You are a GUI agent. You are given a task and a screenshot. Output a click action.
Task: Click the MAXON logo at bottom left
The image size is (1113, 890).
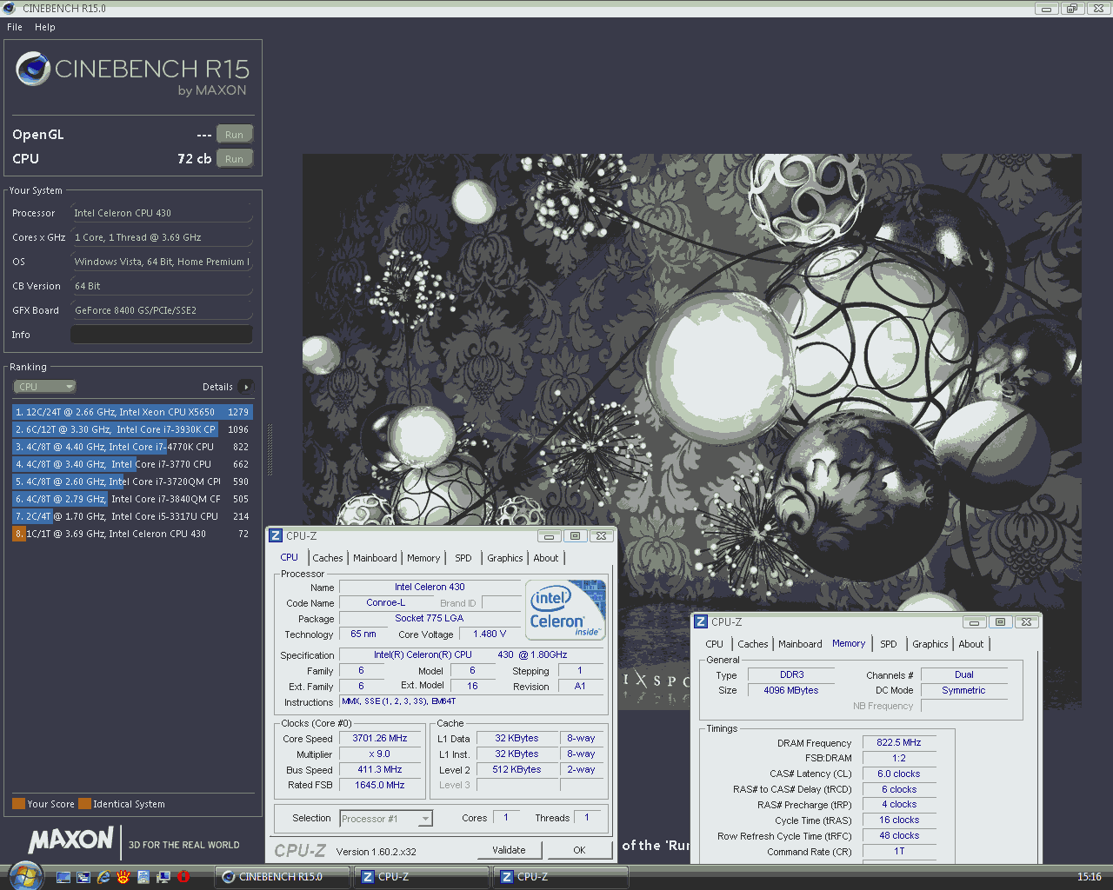click(x=70, y=840)
